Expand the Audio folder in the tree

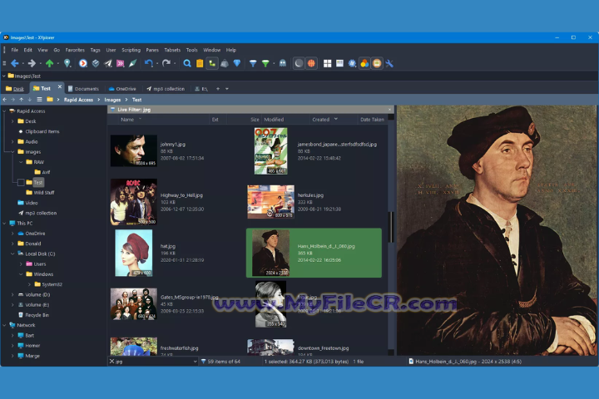[x=12, y=141]
